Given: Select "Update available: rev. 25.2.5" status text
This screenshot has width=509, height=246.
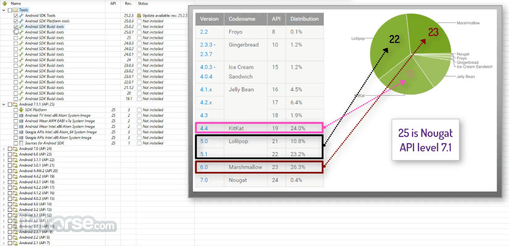Looking at the screenshot, I should click(x=165, y=16).
